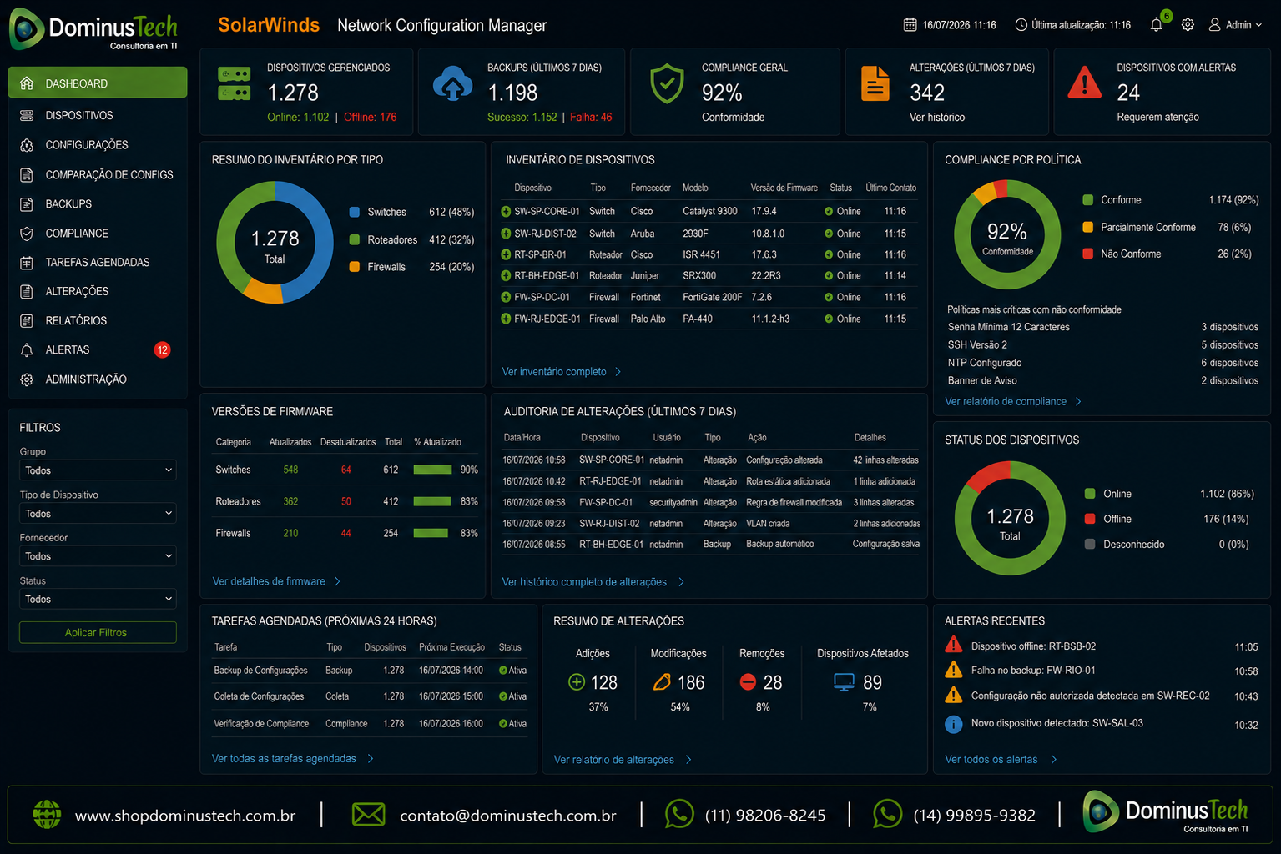This screenshot has height=854, width=1281.
Task: Open the settings gear in header
Action: [x=1188, y=25]
